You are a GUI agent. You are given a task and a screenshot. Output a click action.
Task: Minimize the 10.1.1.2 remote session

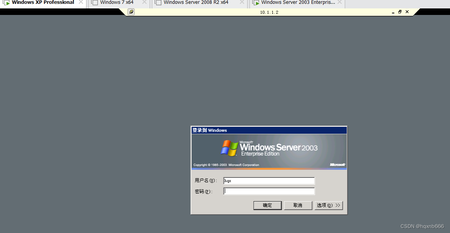click(x=393, y=12)
